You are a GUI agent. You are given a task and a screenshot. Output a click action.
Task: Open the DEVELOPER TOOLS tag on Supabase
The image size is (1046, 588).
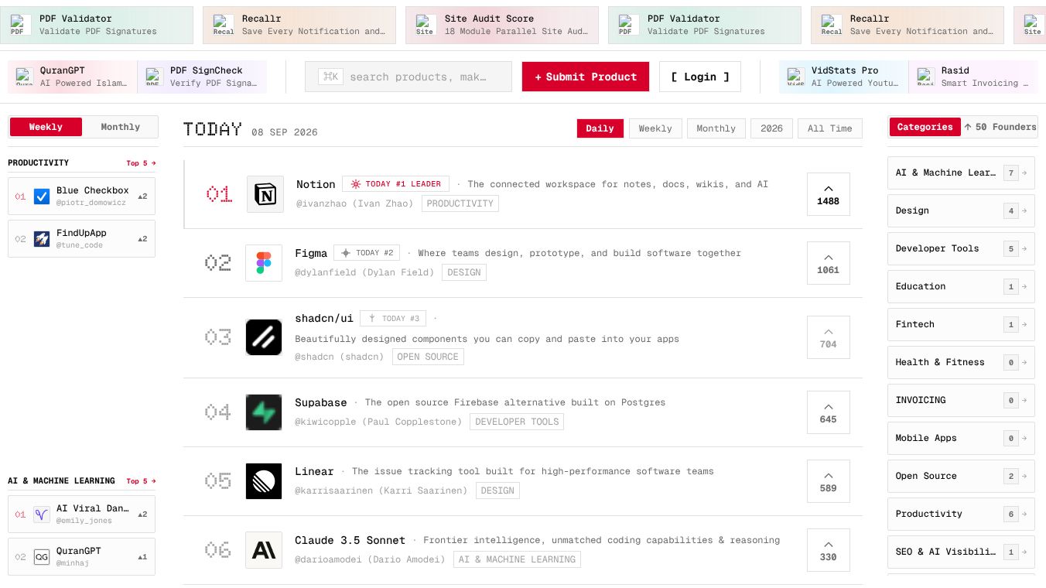pyautogui.click(x=517, y=422)
